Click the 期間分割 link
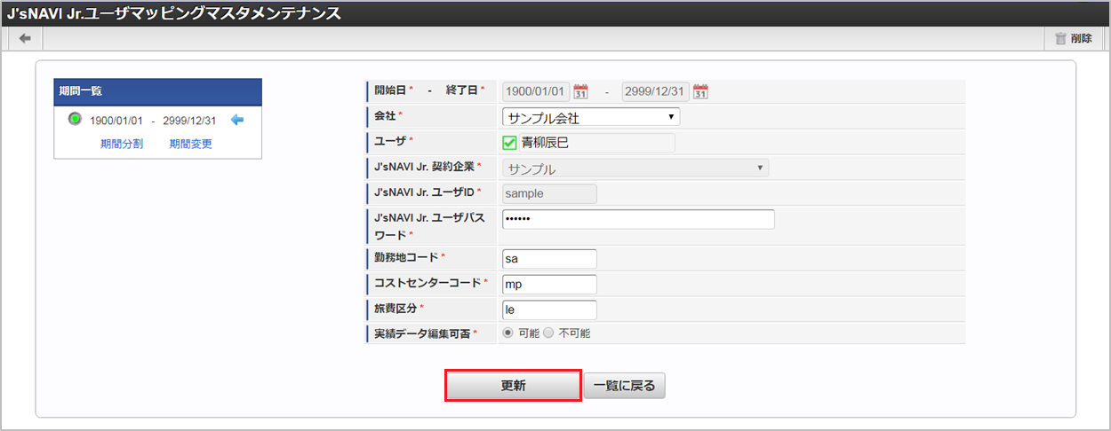The width and height of the screenshot is (1111, 431). pos(122,144)
